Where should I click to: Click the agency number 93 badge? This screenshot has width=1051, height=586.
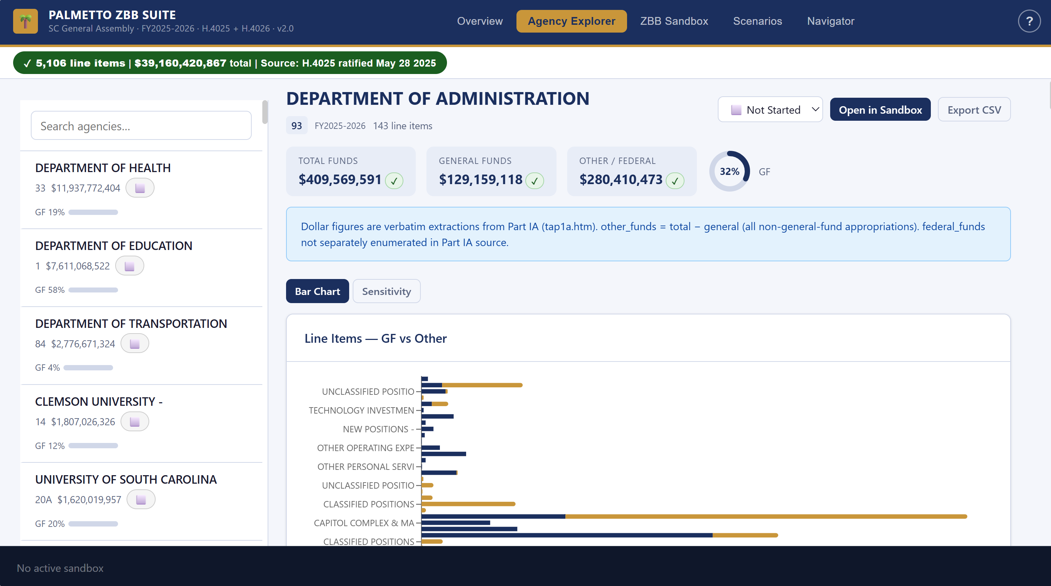[x=297, y=125]
